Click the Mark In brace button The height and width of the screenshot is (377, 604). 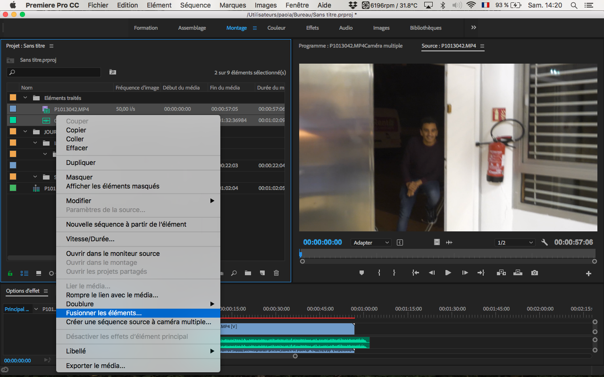(x=379, y=273)
